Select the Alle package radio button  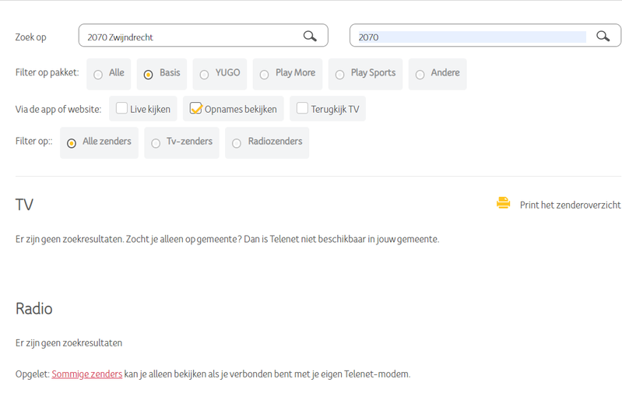pos(98,75)
